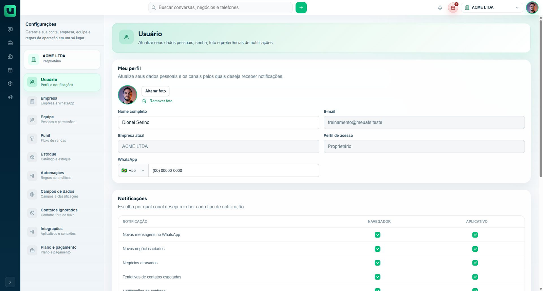Go to Equipe settings
The width and height of the screenshot is (543, 291).
coord(62,120)
